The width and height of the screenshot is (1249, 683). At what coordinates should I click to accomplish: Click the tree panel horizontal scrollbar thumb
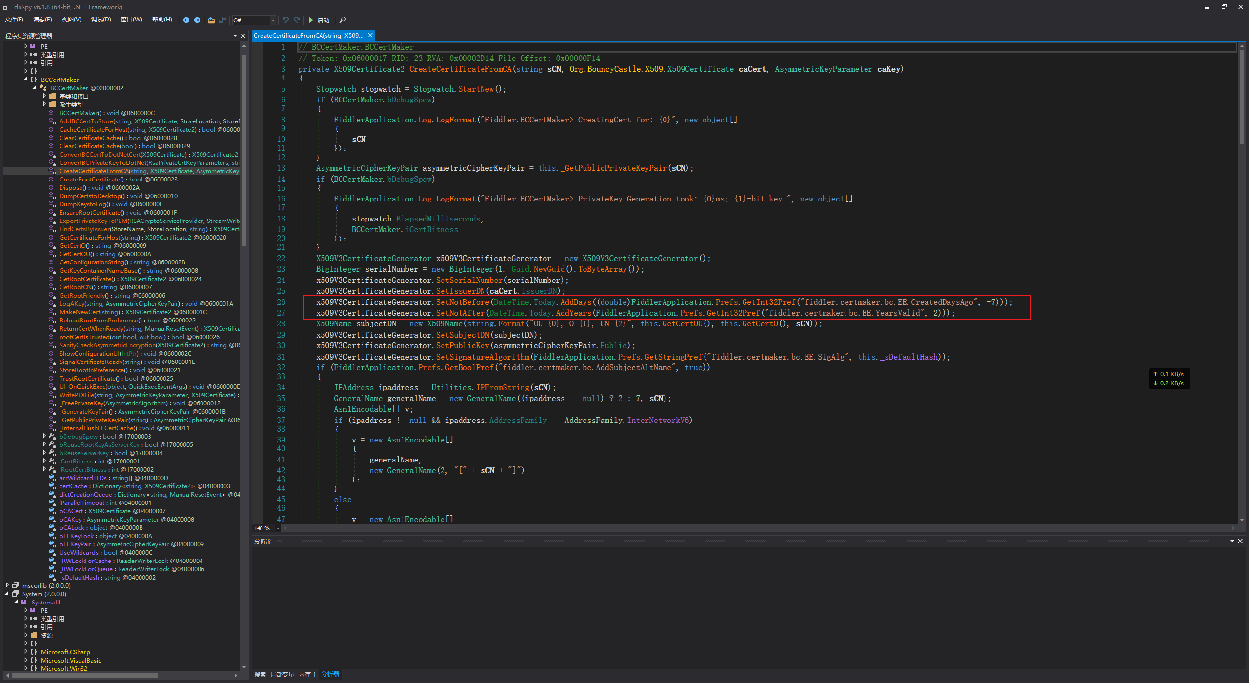(85, 676)
